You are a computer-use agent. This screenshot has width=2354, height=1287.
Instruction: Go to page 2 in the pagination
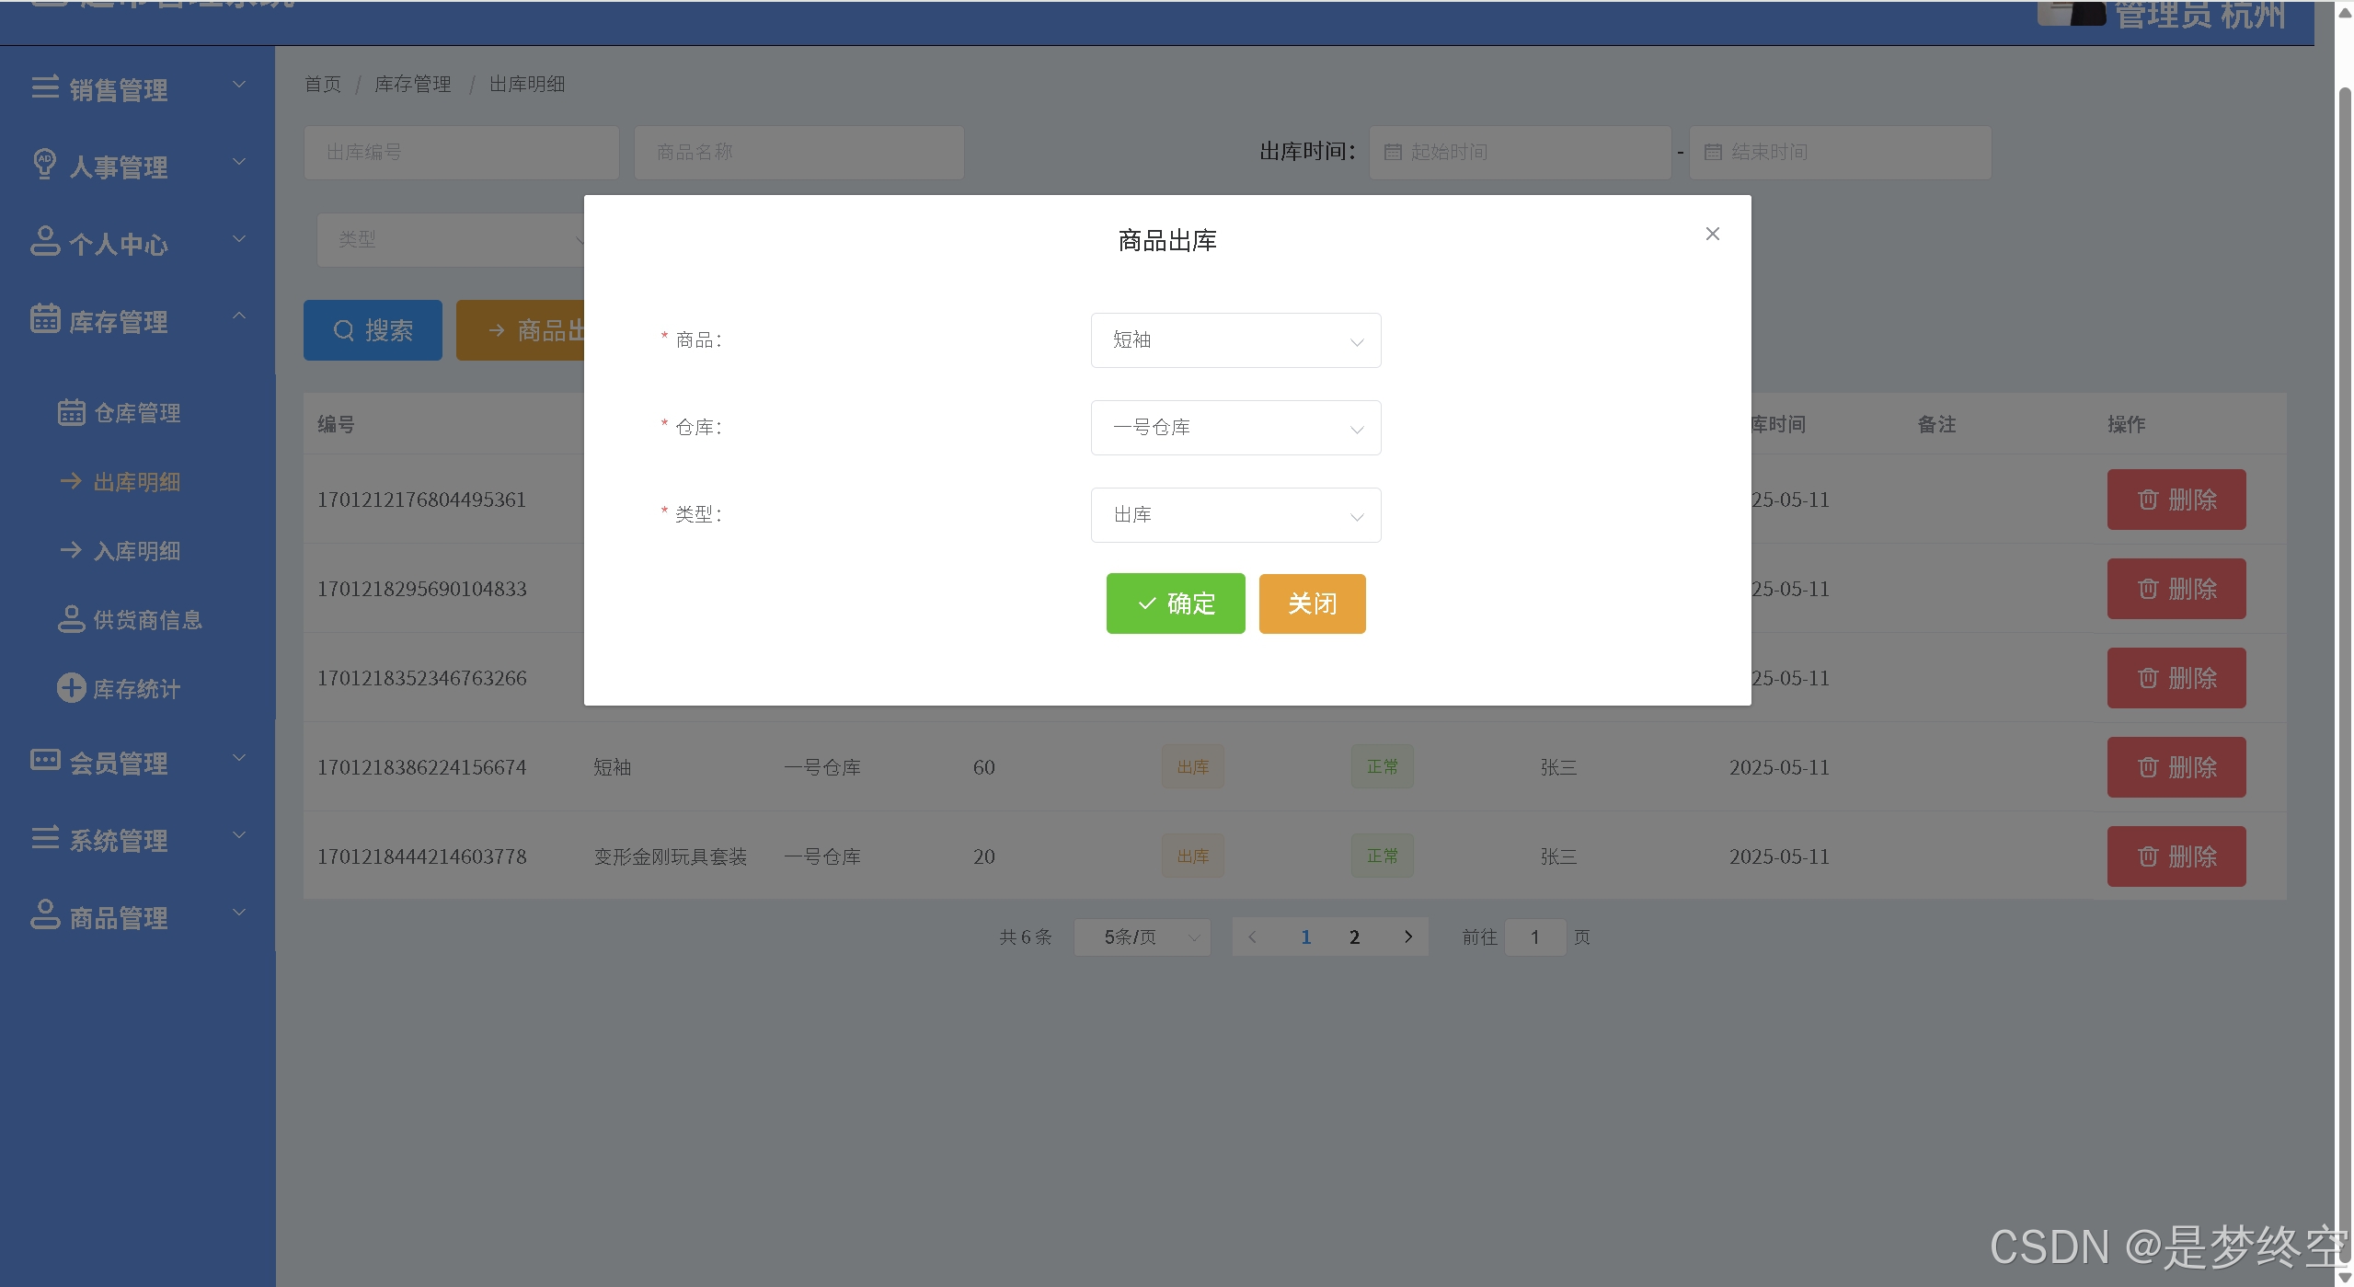point(1354,937)
